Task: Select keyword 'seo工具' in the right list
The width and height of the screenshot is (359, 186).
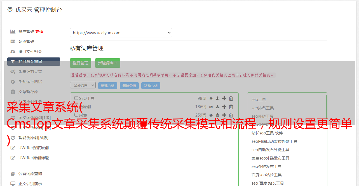Action: coord(259,100)
